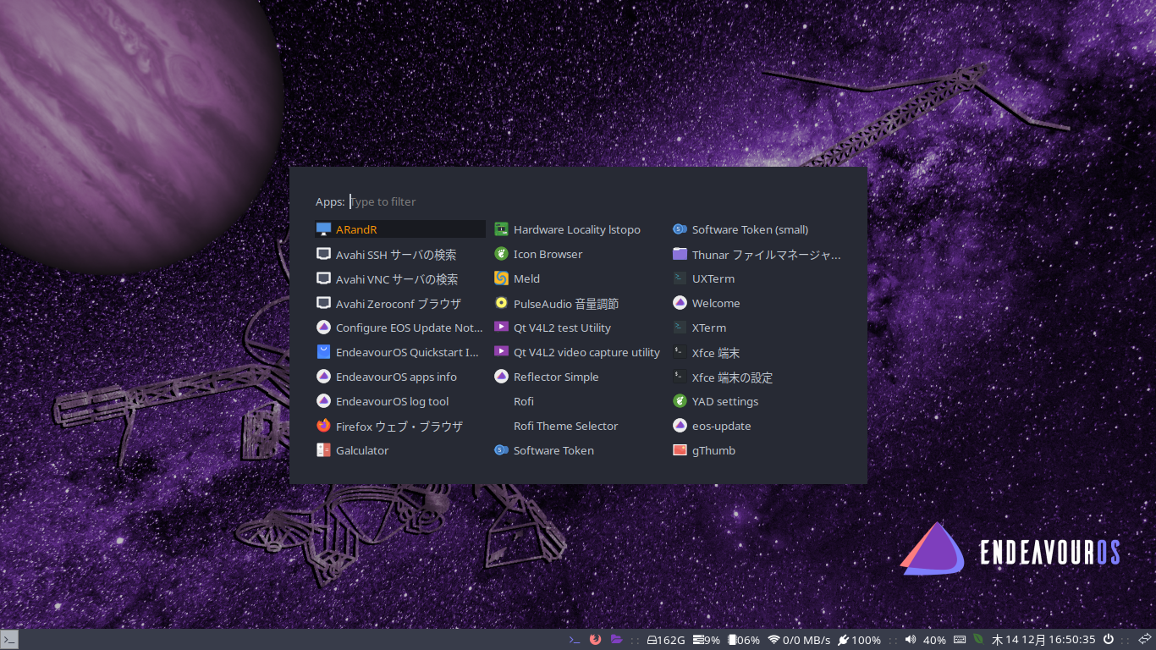Launch Software Token (small)
Image resolution: width=1156 pixels, height=650 pixels.
[757, 229]
